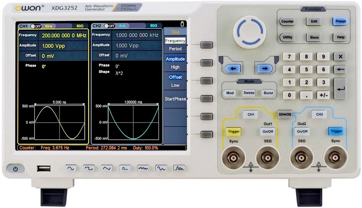Select Amplitude in the softkey menu
Viewport: 362px width, 208px height.
pyautogui.click(x=175, y=59)
